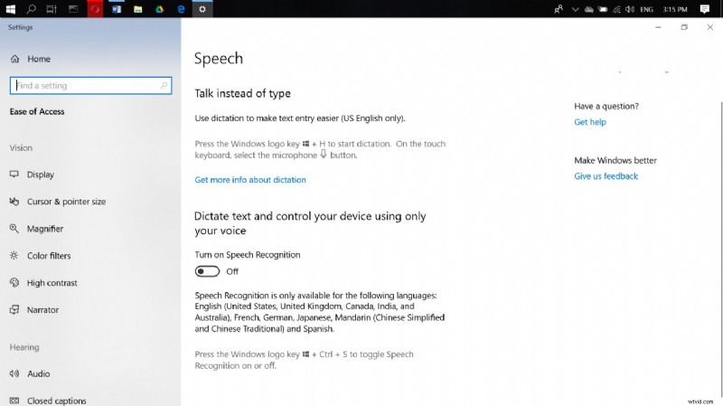Click the taskbar search magnifier icon
This screenshot has width=723, height=406.
pyautogui.click(x=32, y=9)
